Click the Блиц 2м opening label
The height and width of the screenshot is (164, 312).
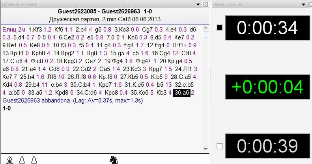[x=13, y=29]
